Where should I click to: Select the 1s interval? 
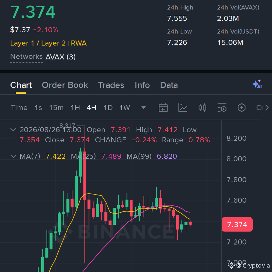click(x=38, y=108)
